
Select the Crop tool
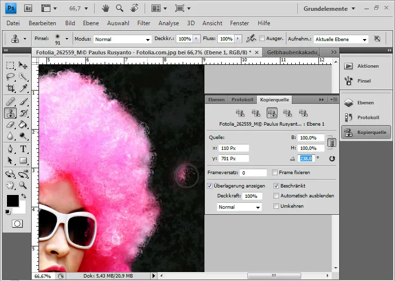pos(10,89)
